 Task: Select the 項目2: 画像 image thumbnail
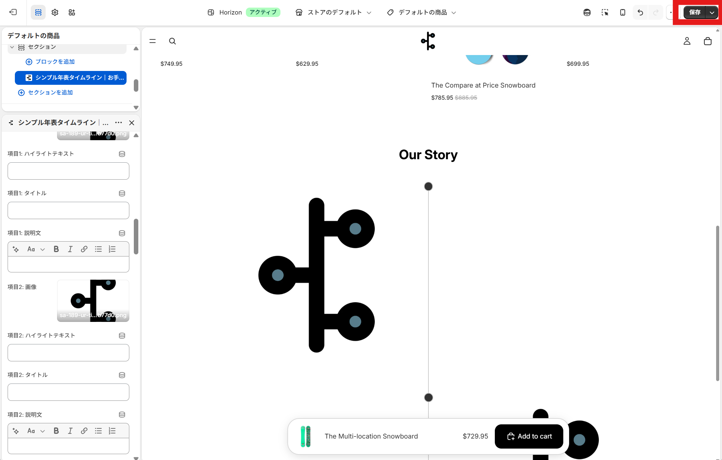click(x=93, y=301)
